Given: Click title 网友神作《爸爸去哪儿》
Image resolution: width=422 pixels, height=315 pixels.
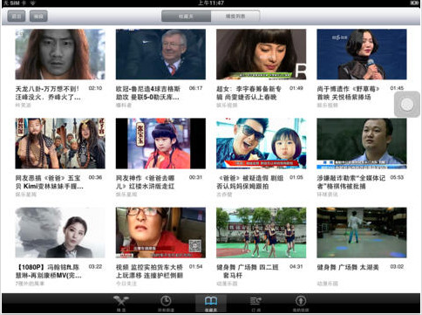Looking at the screenshot, I should (x=146, y=181).
